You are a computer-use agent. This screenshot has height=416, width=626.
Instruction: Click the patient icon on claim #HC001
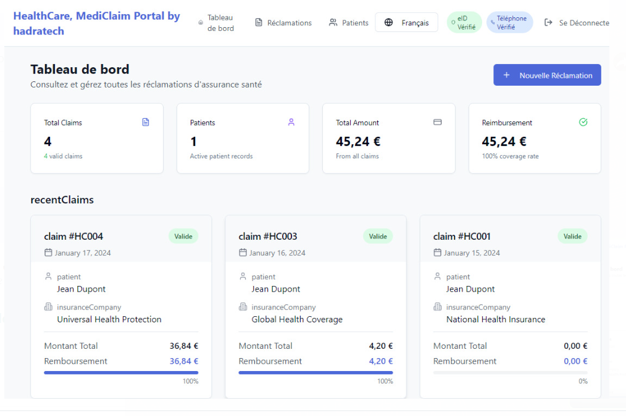coord(438,277)
